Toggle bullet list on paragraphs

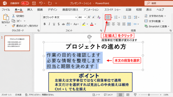coord(108,17)
